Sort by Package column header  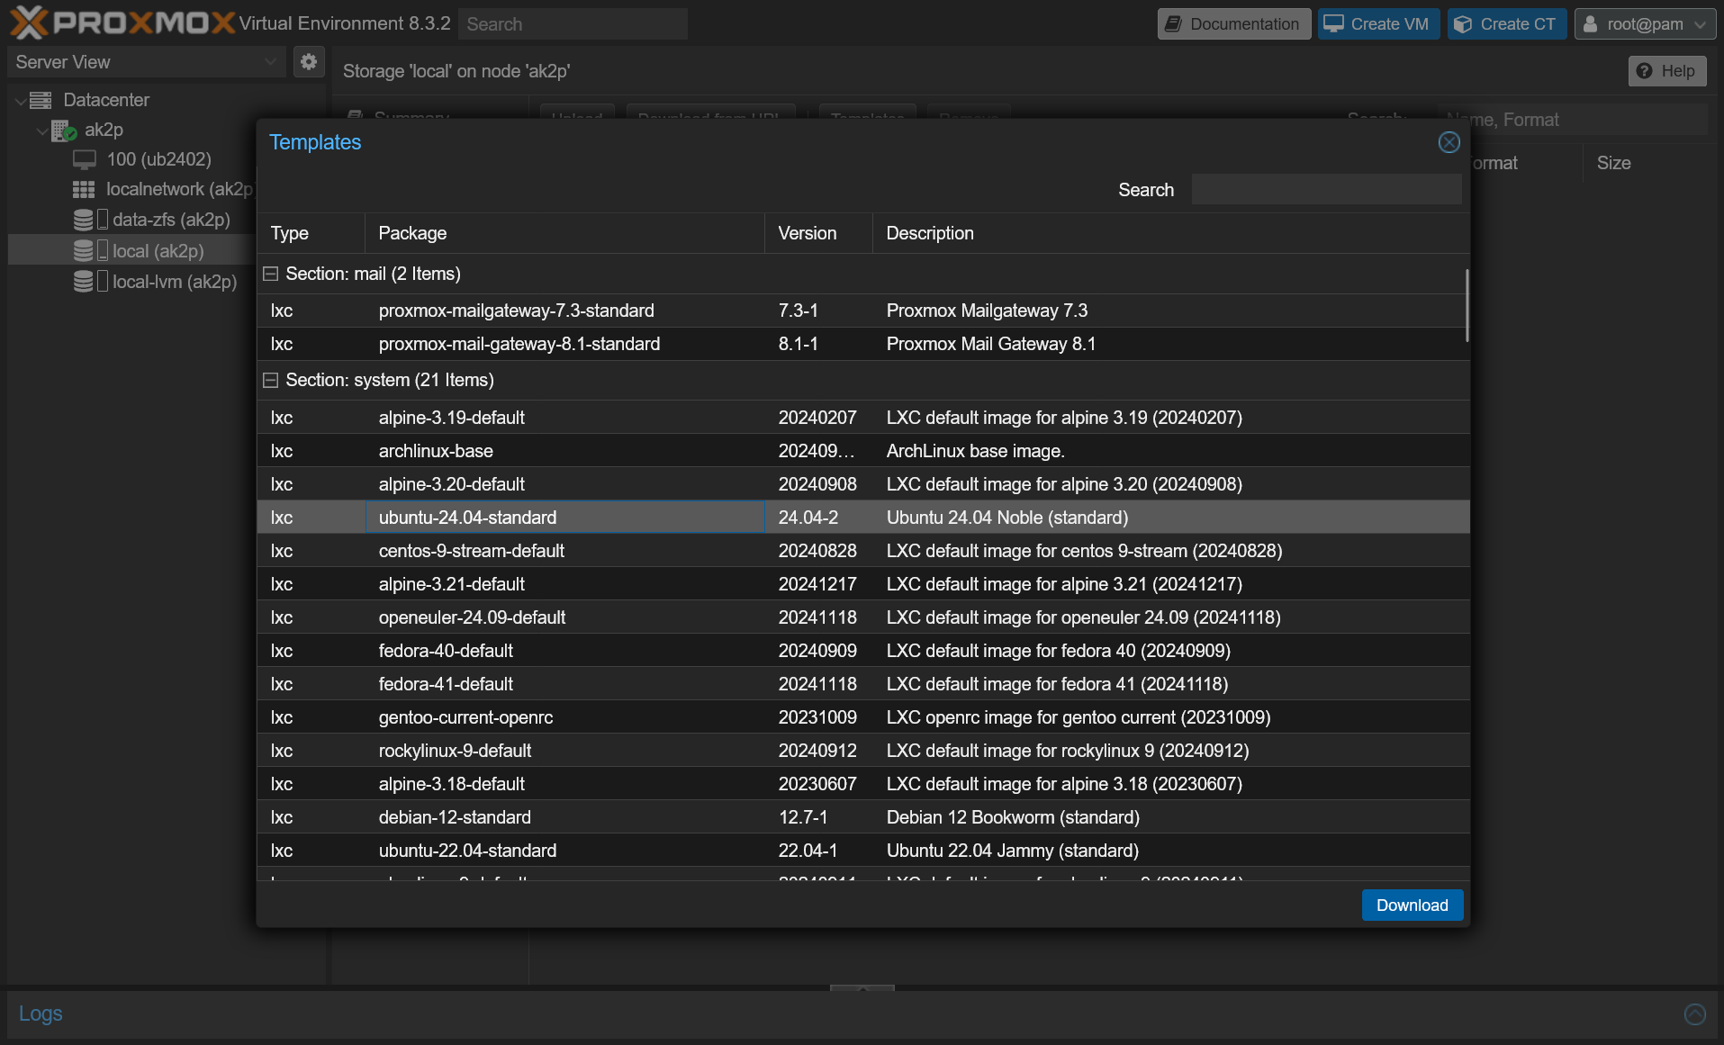(564, 233)
